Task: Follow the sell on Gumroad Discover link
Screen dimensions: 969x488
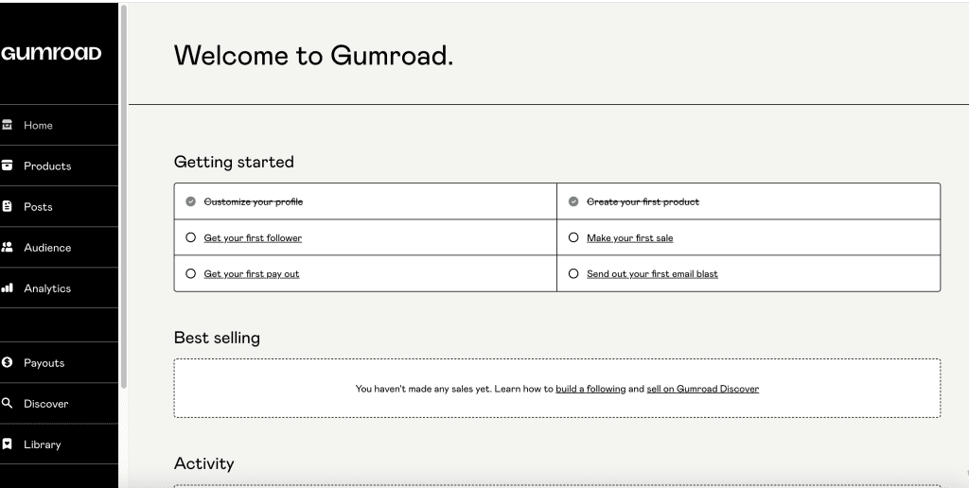Action: tap(702, 389)
